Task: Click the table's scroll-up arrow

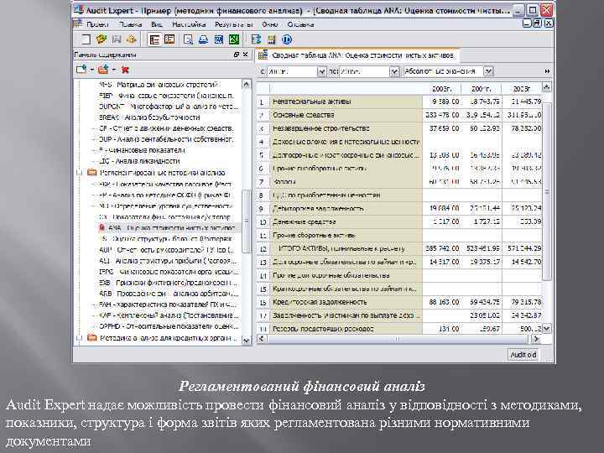Action: point(547,87)
